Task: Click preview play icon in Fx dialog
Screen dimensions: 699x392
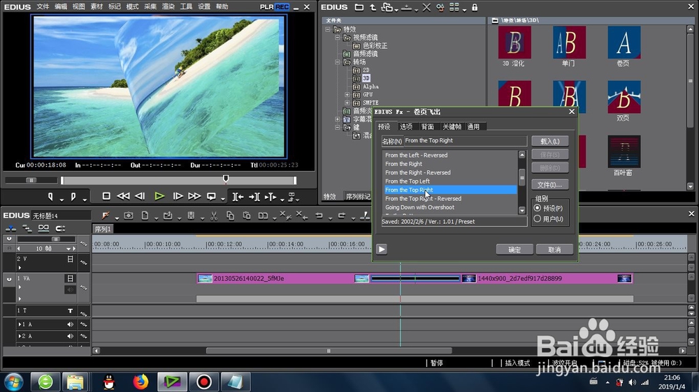Action: coord(382,249)
